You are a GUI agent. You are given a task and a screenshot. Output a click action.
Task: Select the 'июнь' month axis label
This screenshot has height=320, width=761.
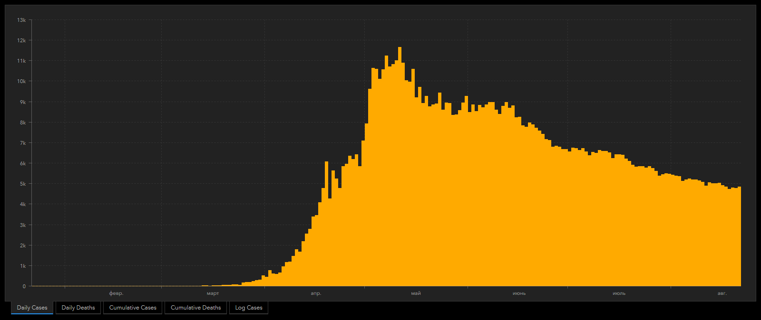tap(519, 293)
